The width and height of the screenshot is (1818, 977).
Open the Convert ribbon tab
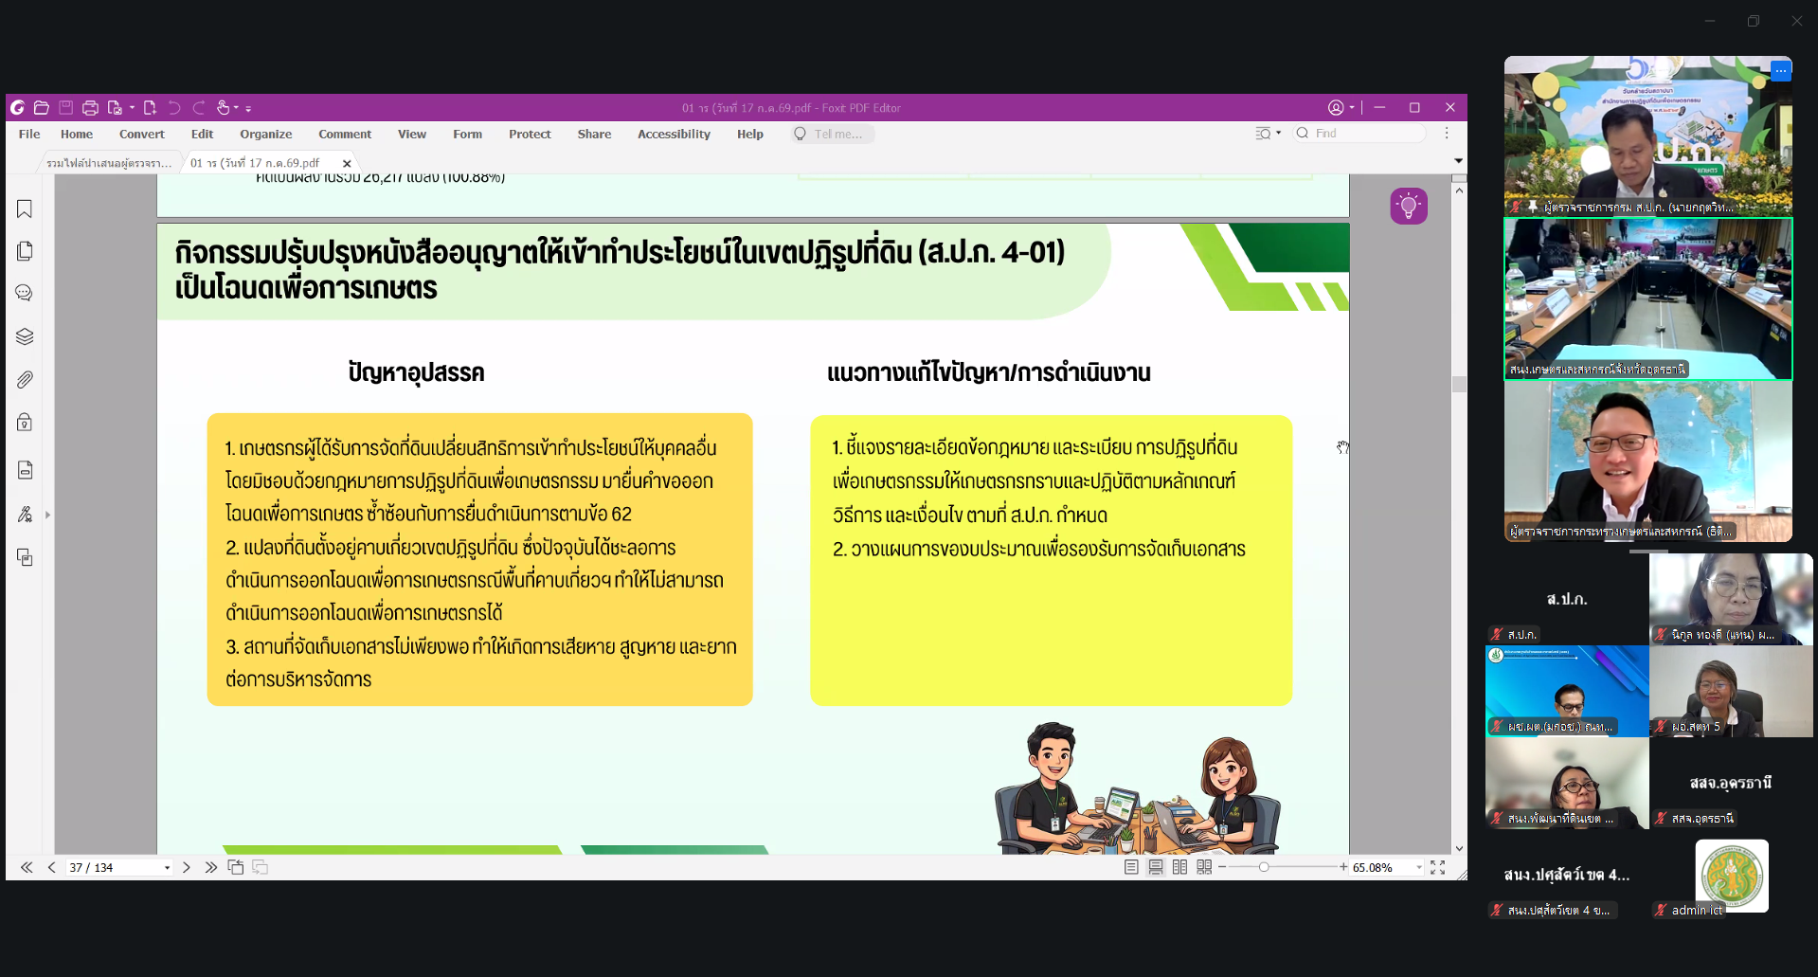point(142,135)
